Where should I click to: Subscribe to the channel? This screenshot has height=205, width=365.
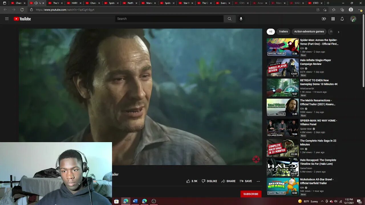click(251, 194)
